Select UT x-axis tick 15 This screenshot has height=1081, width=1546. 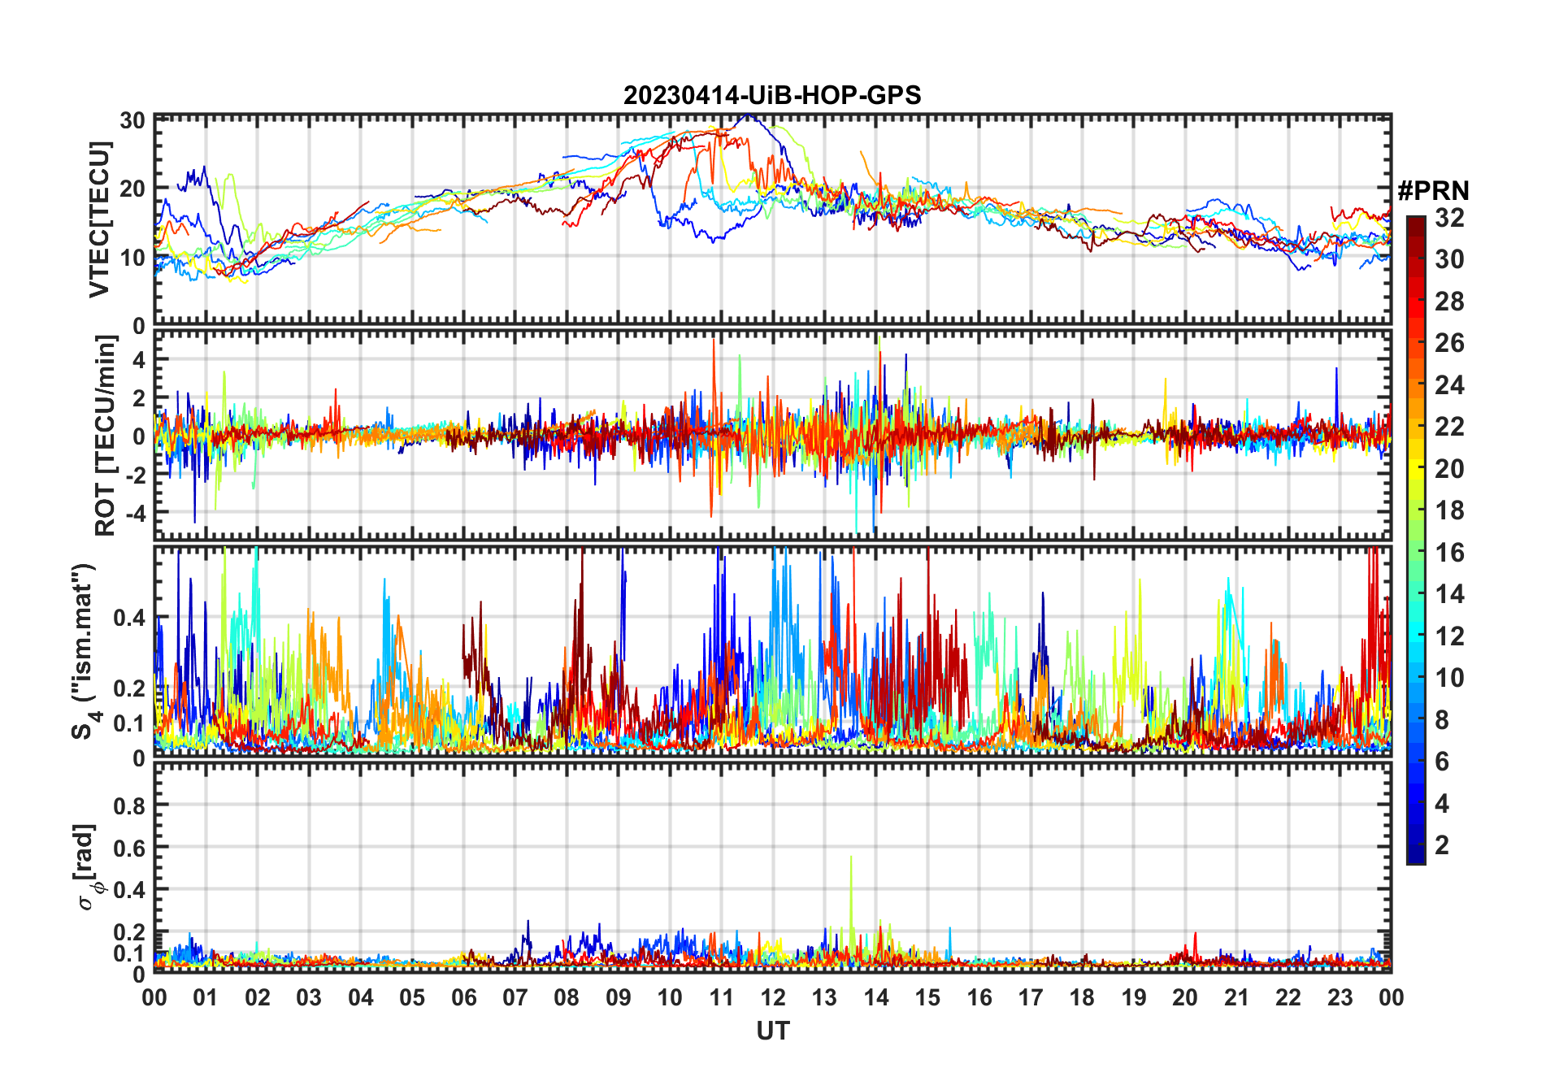pyautogui.click(x=927, y=997)
